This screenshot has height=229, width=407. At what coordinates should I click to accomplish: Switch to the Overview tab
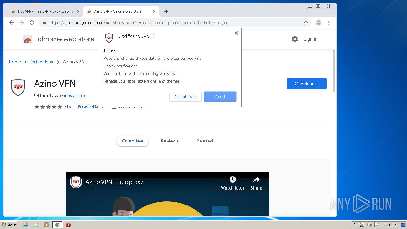tap(133, 141)
